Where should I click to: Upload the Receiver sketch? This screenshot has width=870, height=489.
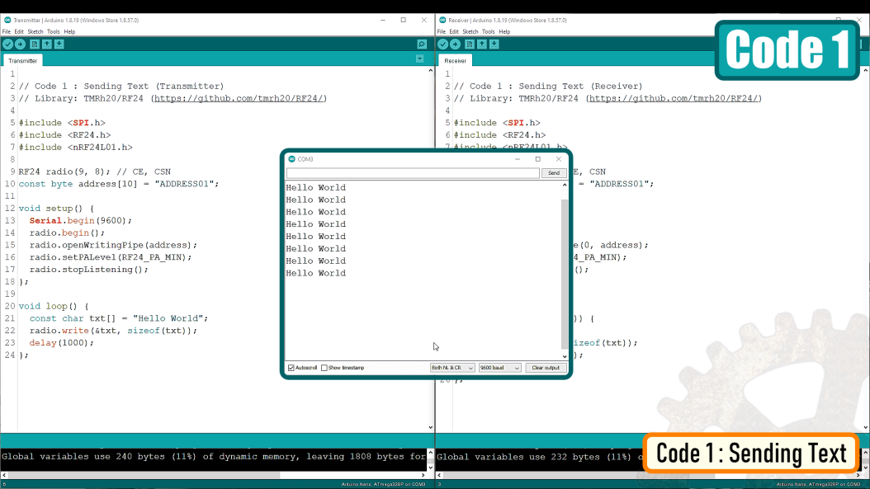click(x=456, y=45)
